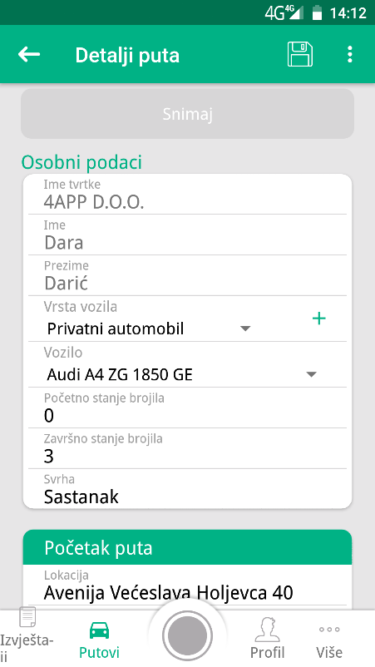
Task: Tap the round record button
Action: click(x=187, y=635)
